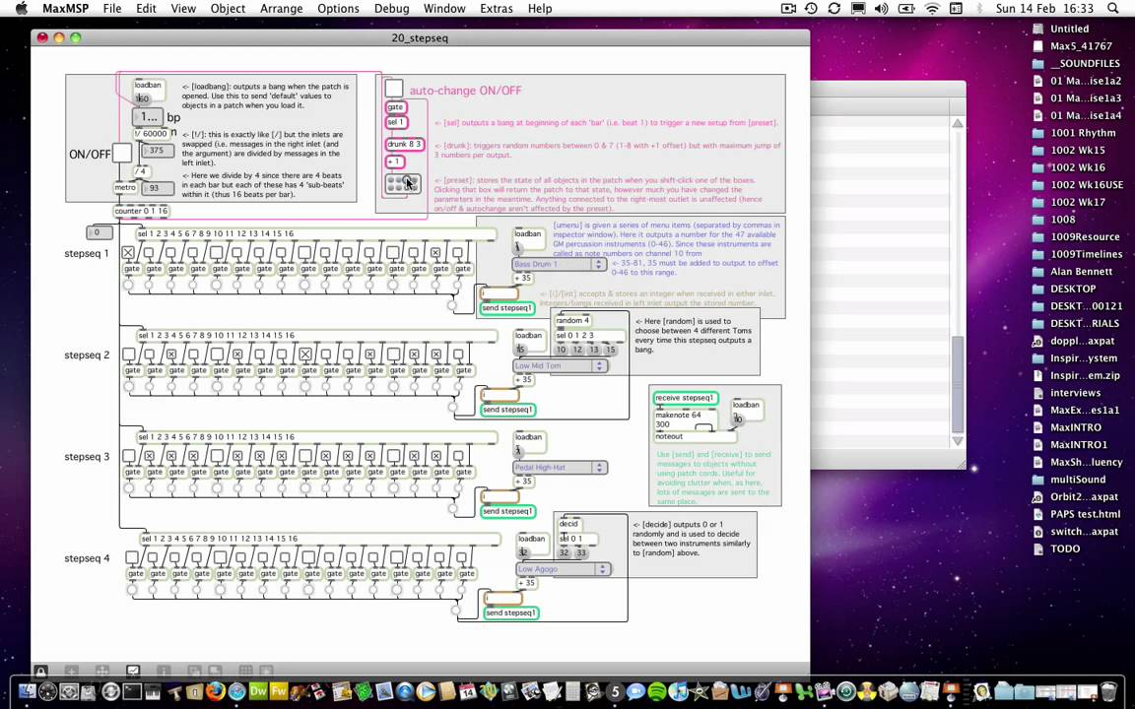This screenshot has width=1135, height=709.
Task: Open the inspector icon in the patcher's bottom toolbar
Action: 164,672
